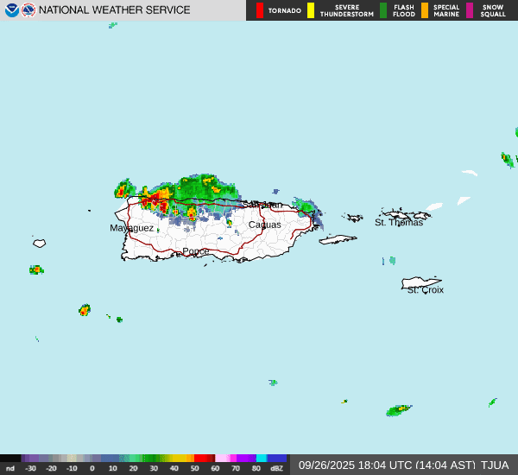Click the TJUA radar station identifier

[x=495, y=465]
